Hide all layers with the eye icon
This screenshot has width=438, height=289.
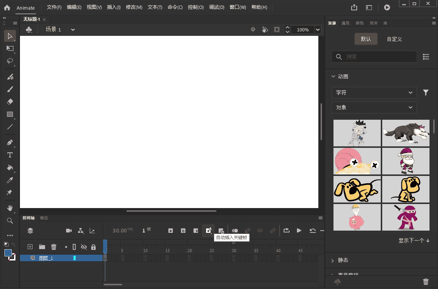tap(84, 247)
